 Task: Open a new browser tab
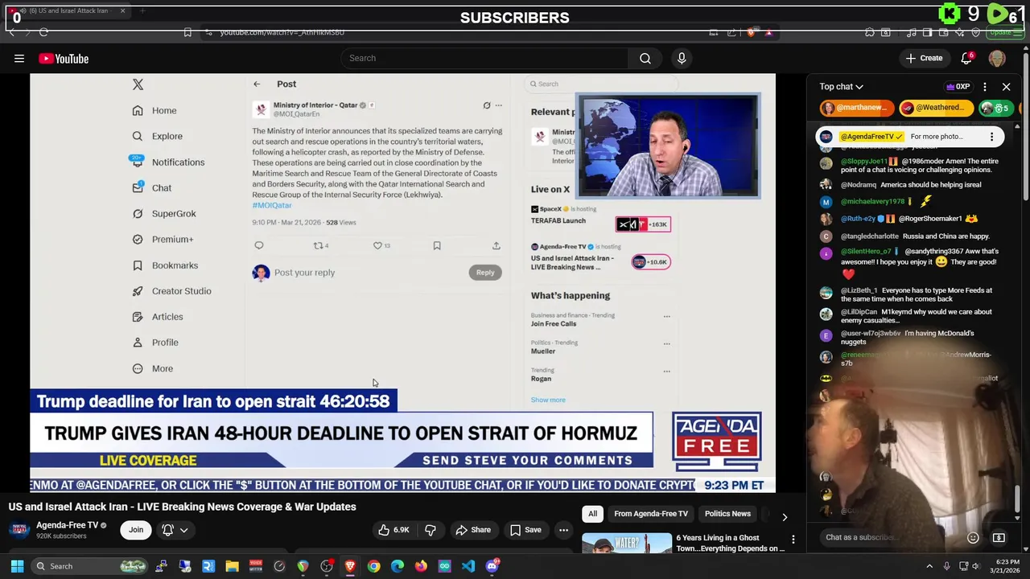[142, 10]
